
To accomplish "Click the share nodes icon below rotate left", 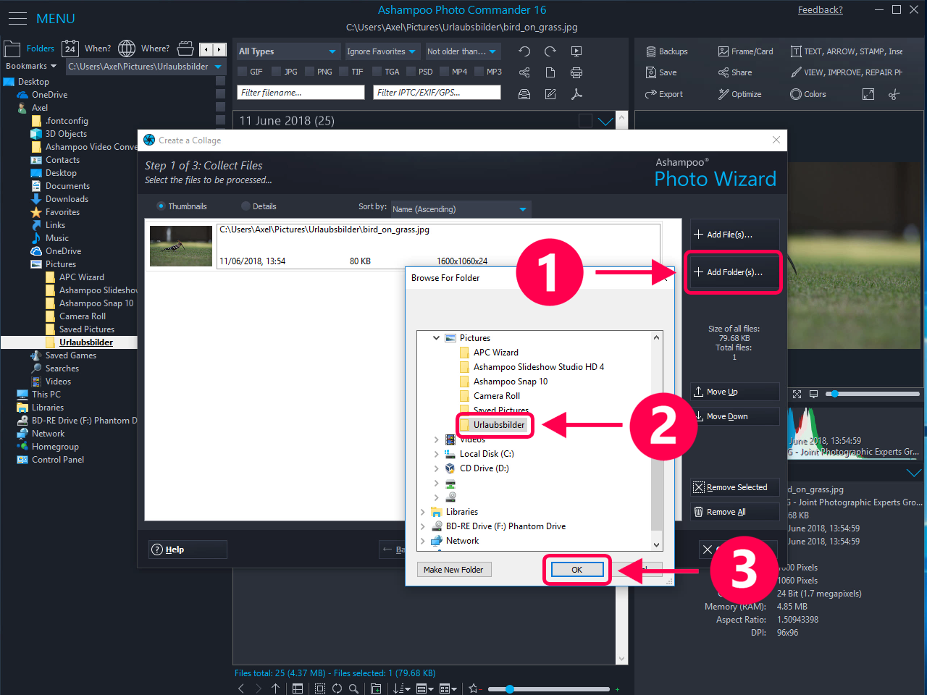I will pyautogui.click(x=524, y=72).
